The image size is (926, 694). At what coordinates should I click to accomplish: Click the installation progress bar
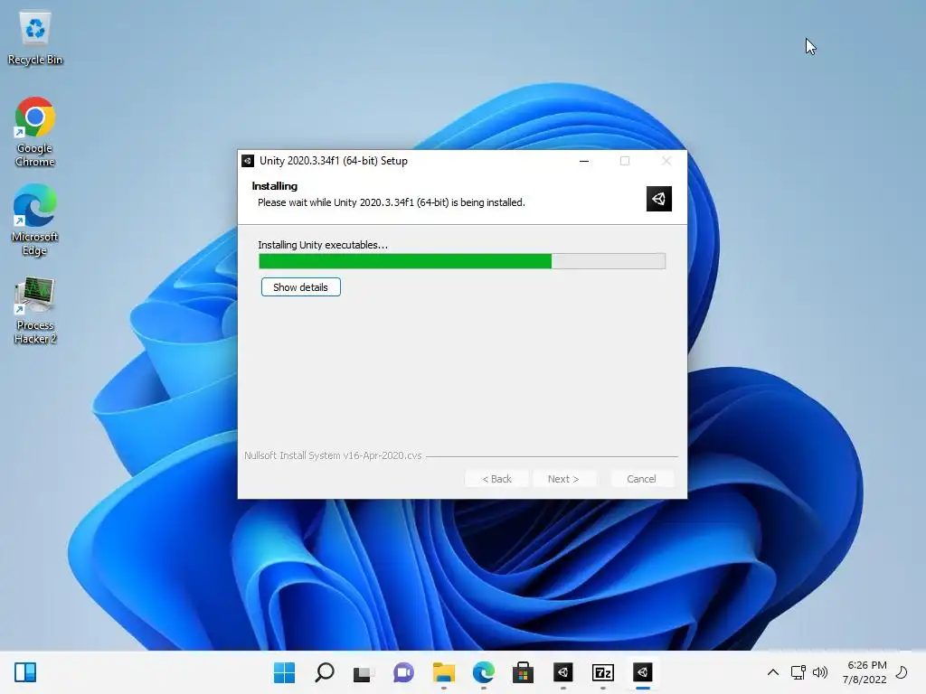[462, 261]
